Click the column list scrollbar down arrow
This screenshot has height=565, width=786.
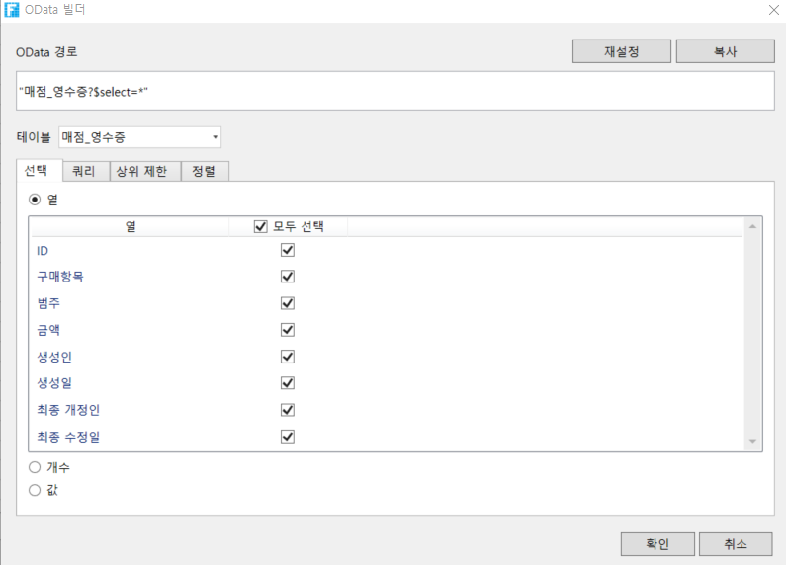click(x=752, y=441)
